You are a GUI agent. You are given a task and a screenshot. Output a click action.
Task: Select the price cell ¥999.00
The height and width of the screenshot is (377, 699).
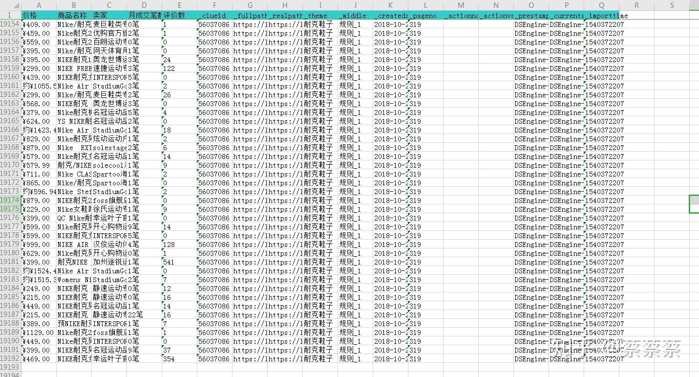[x=39, y=244]
